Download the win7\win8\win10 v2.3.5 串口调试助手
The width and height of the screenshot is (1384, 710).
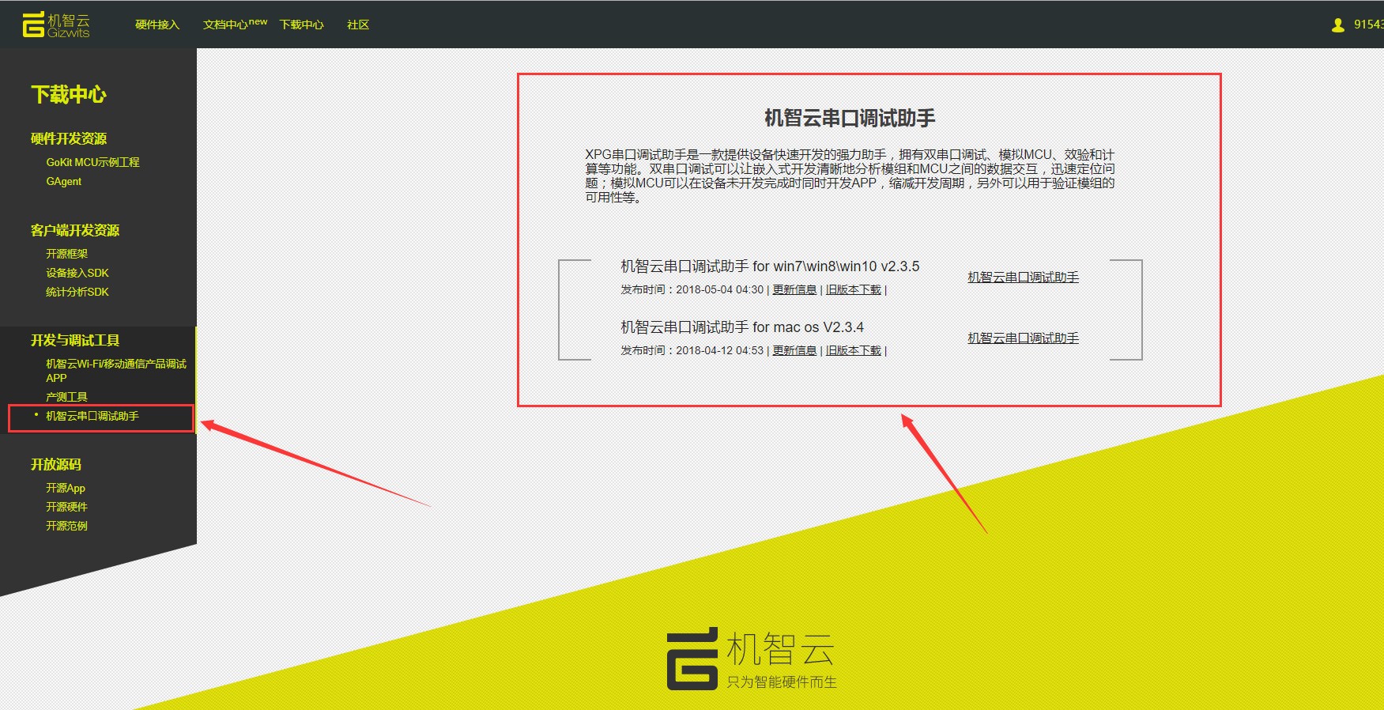tap(1023, 278)
